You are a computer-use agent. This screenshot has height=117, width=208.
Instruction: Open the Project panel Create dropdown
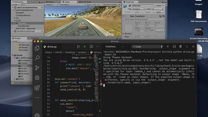(16, 41)
